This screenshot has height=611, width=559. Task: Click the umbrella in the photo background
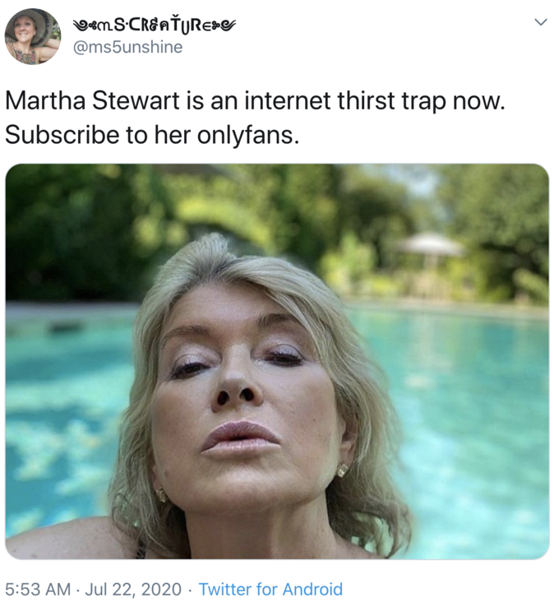pos(432,247)
